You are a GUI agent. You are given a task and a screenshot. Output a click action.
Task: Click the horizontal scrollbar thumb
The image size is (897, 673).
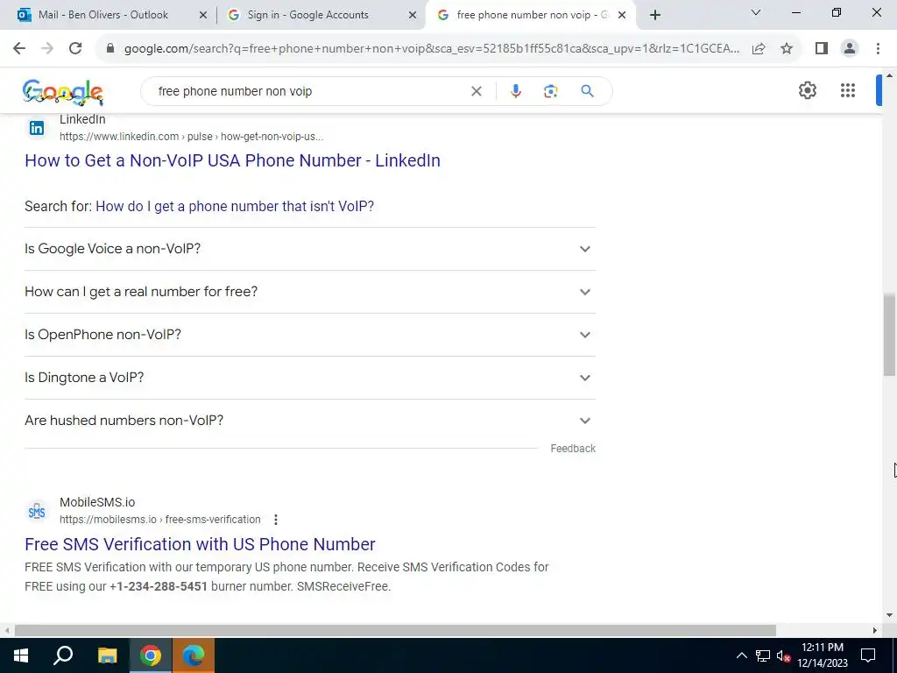tap(395, 631)
